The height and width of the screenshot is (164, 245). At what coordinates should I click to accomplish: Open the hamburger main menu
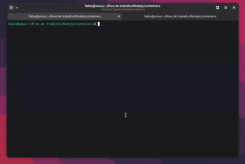pyautogui.click(x=226, y=7)
